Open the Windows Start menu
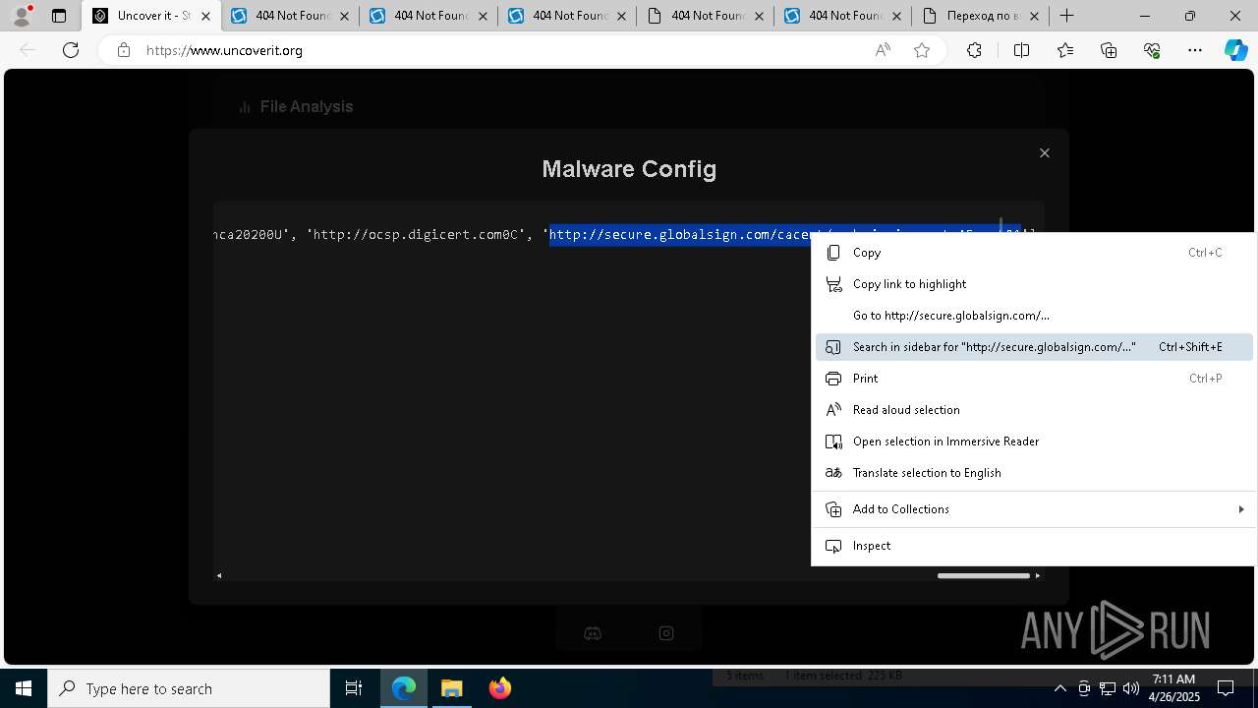Viewport: 1258px width, 708px height. tap(24, 688)
